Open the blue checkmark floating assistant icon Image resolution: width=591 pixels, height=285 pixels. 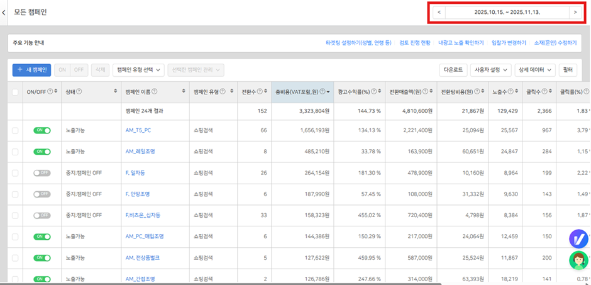pos(578,238)
